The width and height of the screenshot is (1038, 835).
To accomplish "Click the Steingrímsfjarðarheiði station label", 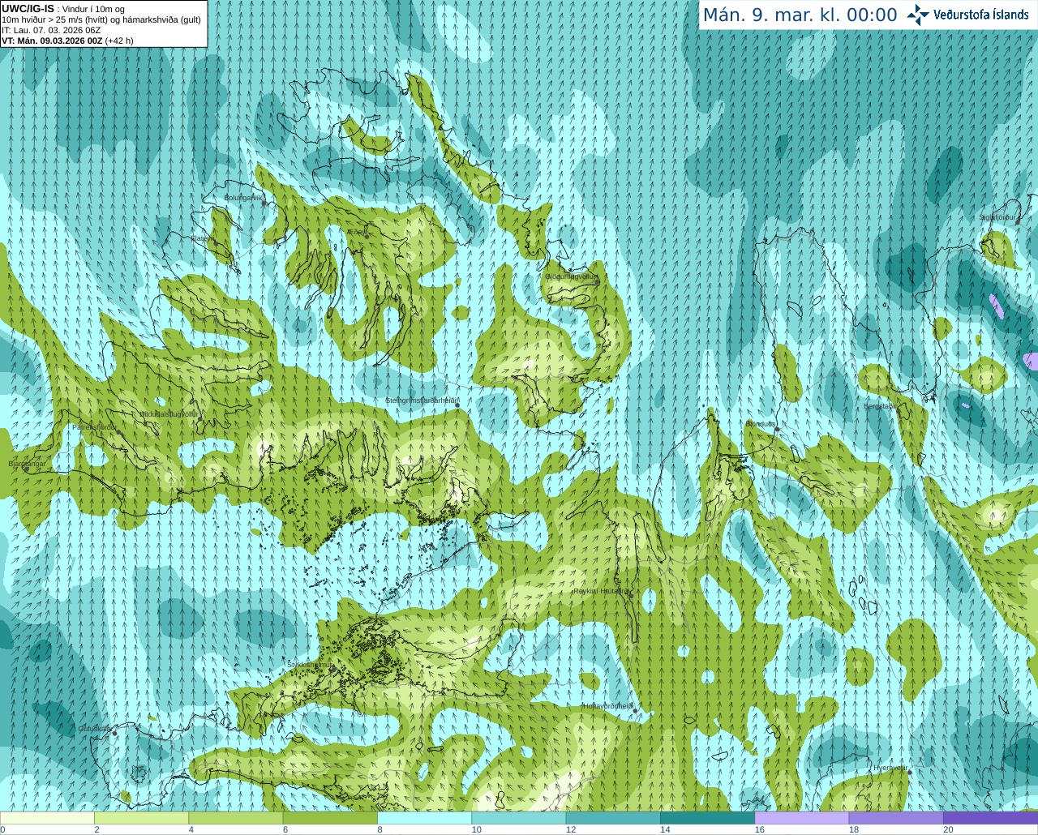I will tap(422, 400).
